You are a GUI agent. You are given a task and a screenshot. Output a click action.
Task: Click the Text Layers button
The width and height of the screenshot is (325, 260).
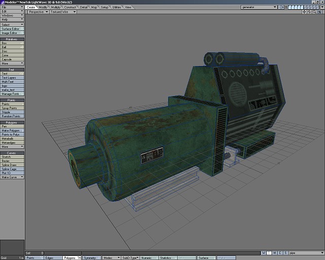(12, 78)
